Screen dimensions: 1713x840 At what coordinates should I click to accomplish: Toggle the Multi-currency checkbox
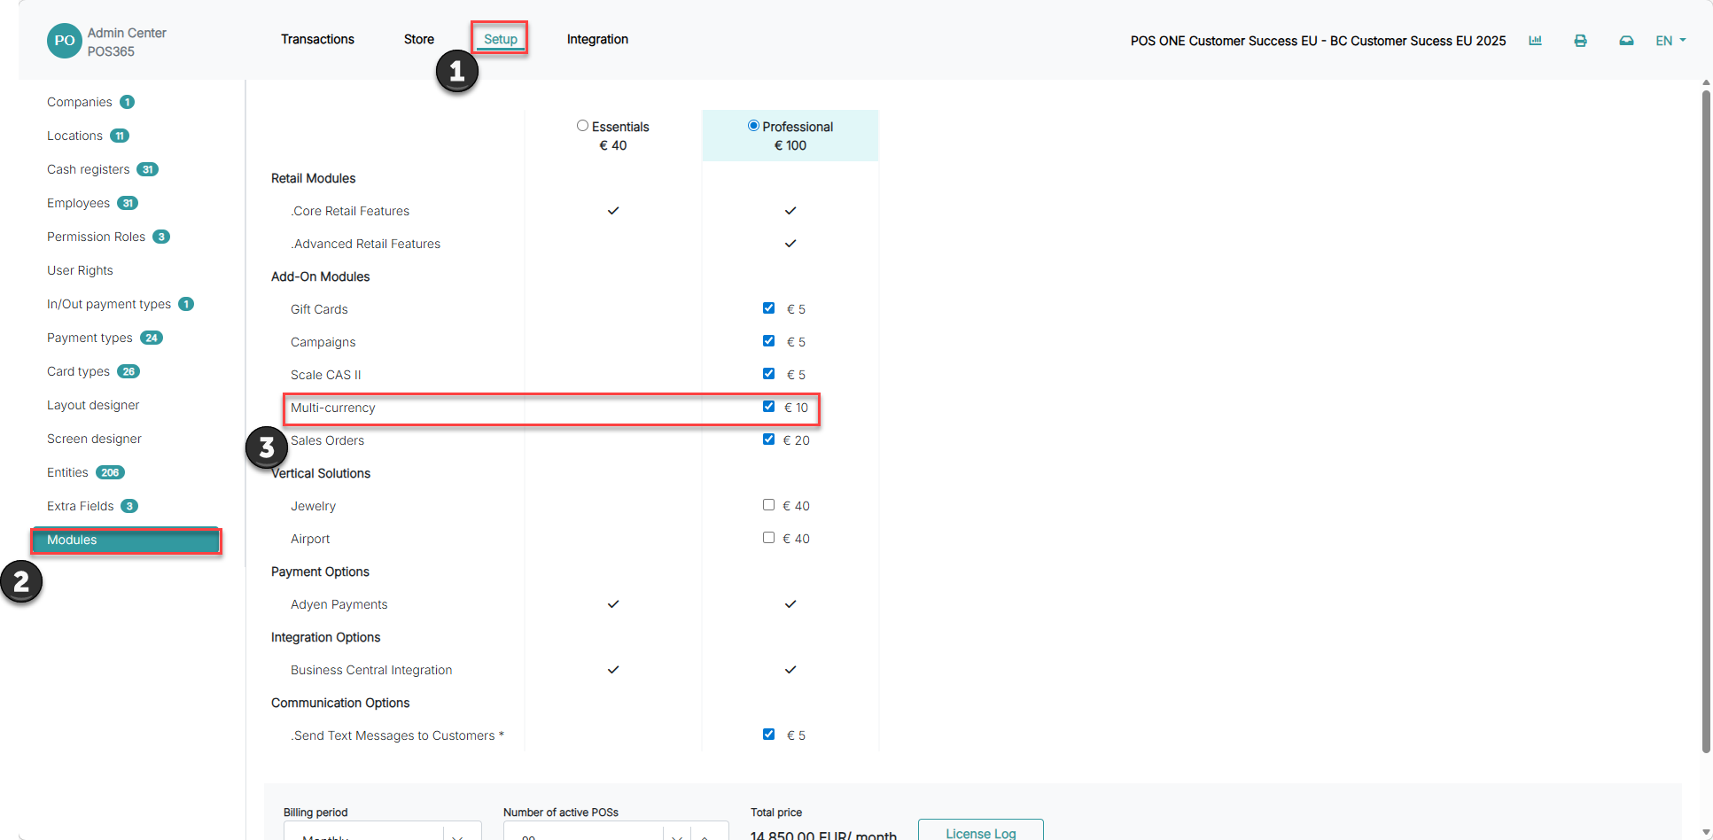[x=768, y=407]
